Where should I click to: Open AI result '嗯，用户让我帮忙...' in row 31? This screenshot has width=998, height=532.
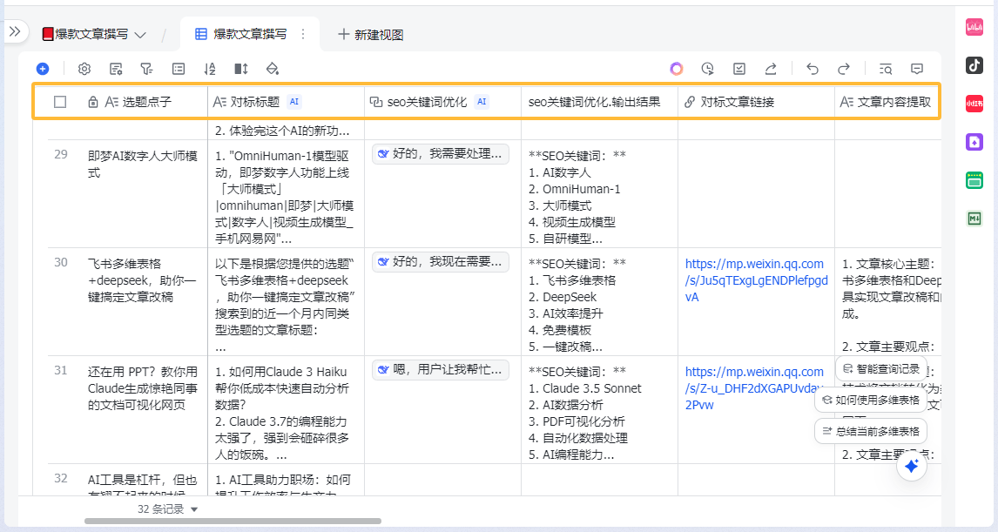(441, 370)
